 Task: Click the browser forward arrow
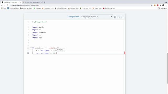coord(5,5)
